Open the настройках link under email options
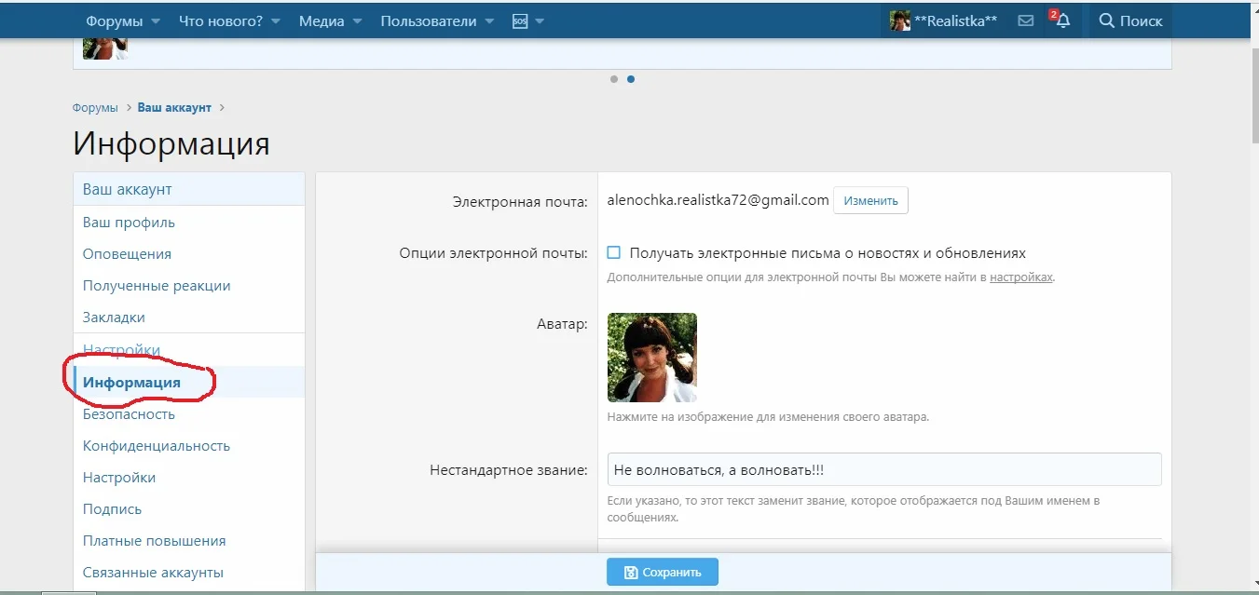The height and width of the screenshot is (595, 1259). pyautogui.click(x=1020, y=277)
